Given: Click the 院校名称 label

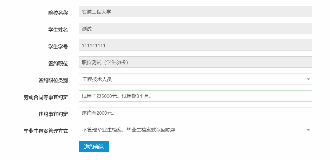Looking at the screenshot, I should click(x=58, y=13).
